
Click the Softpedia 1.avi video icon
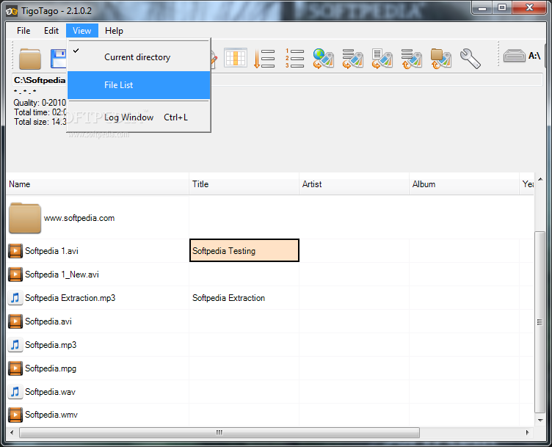pos(15,251)
